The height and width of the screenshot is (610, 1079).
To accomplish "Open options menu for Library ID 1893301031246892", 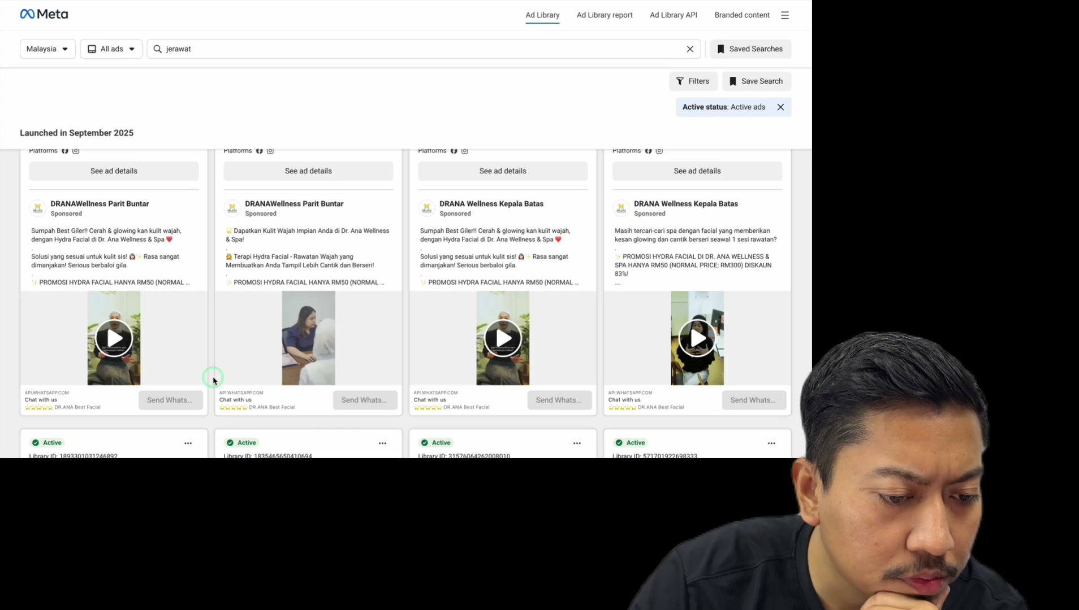I will (x=188, y=443).
